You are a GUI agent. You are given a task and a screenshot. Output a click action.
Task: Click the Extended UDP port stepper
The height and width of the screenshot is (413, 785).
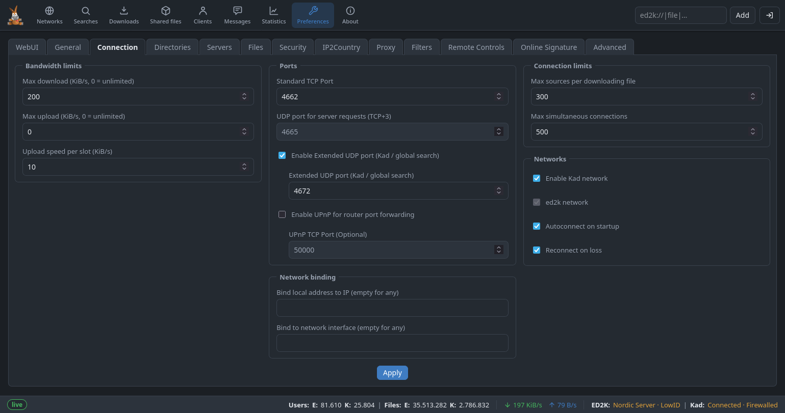pyautogui.click(x=499, y=190)
